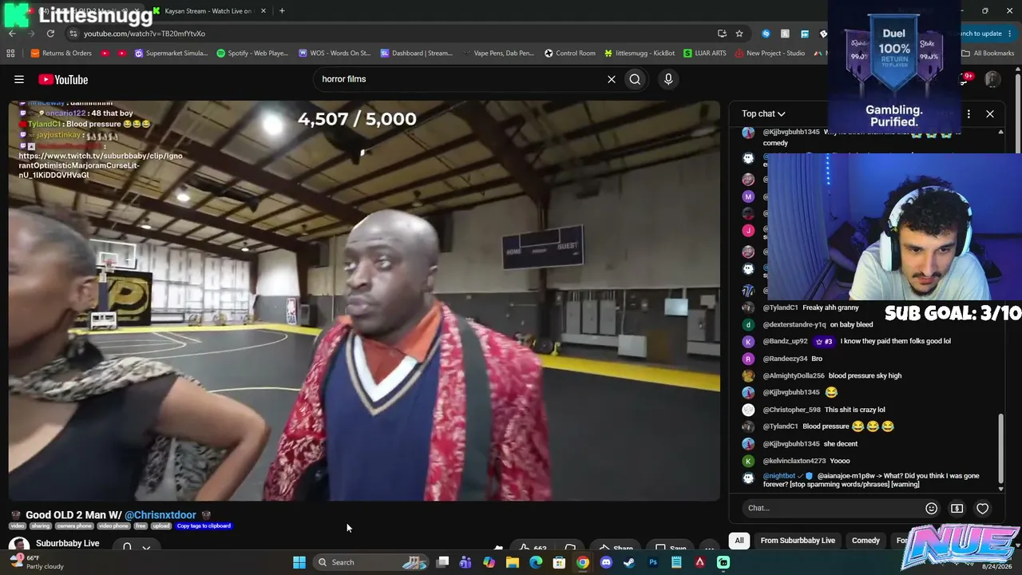Click the Copy tags to clipboard button
The height and width of the screenshot is (575, 1022).
[x=204, y=525]
